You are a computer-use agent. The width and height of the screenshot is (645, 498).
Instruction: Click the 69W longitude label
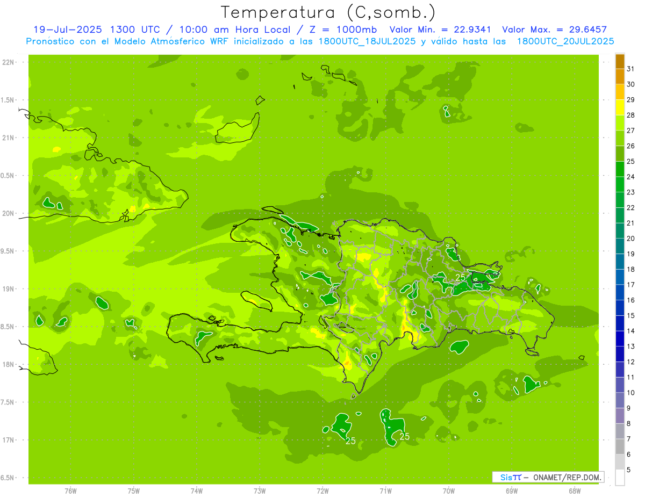512,490
